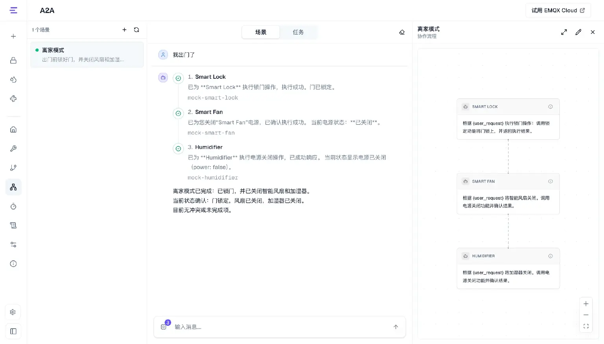The height and width of the screenshot is (344, 604).
Task: Open the info icon on Smart Lock node
Action: pyautogui.click(x=551, y=107)
